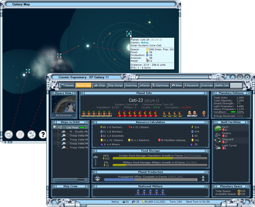The height and width of the screenshot is (207, 255).
Task: Click the planets cluster icon on Galaxy Map
Action: click(x=31, y=135)
